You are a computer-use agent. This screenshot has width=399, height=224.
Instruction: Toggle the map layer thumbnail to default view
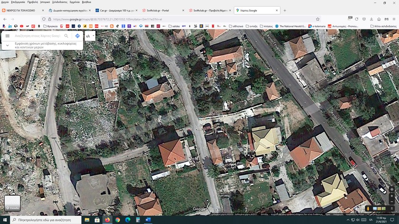[x=12, y=203]
